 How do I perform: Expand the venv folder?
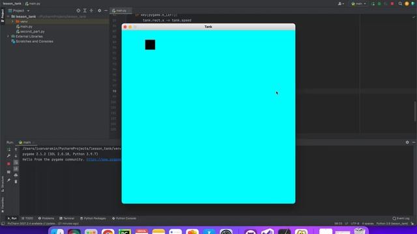click(x=12, y=21)
